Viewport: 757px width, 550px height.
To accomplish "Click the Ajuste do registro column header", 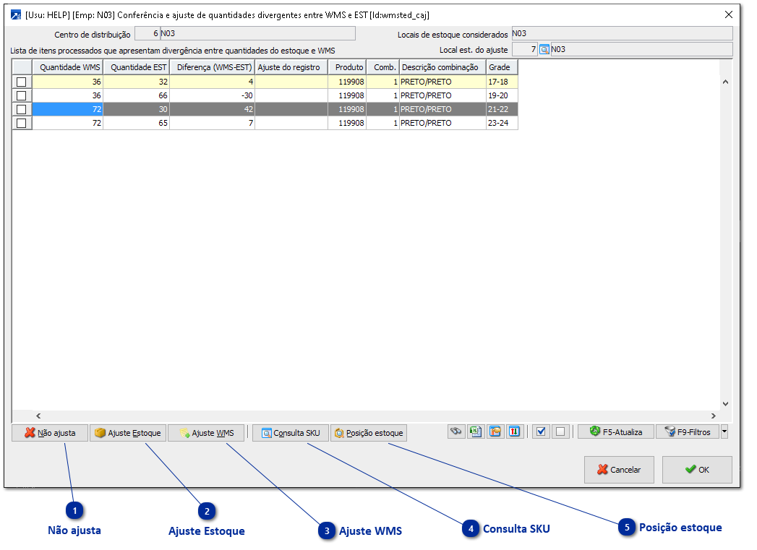I will [x=291, y=67].
